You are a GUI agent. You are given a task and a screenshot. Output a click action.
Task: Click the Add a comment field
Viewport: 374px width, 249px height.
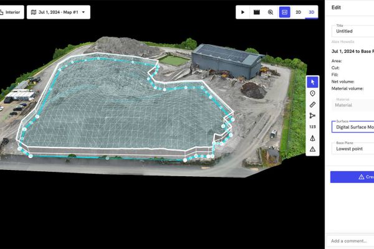352,241
